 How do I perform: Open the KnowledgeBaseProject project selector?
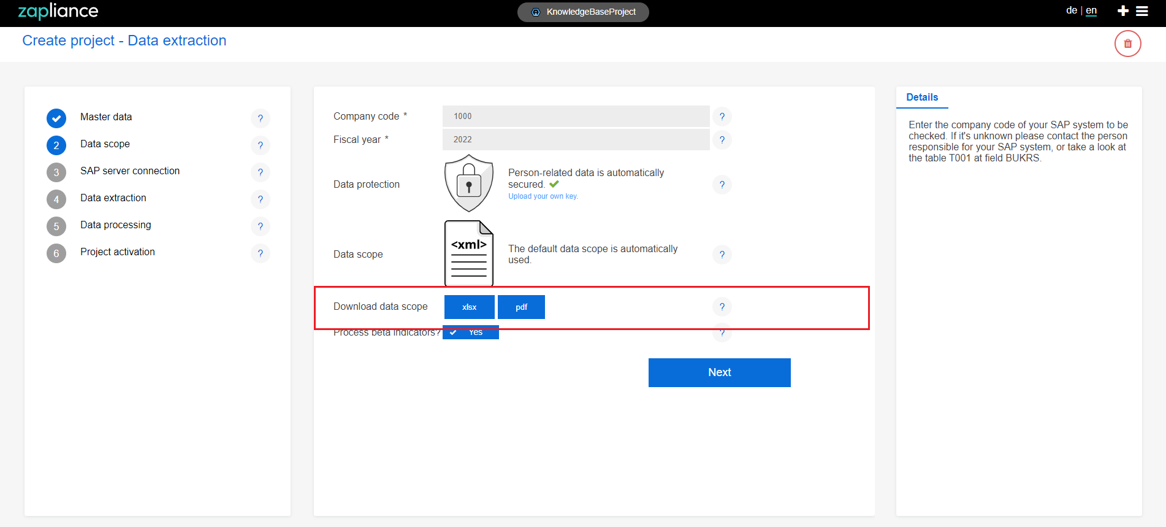[583, 12]
